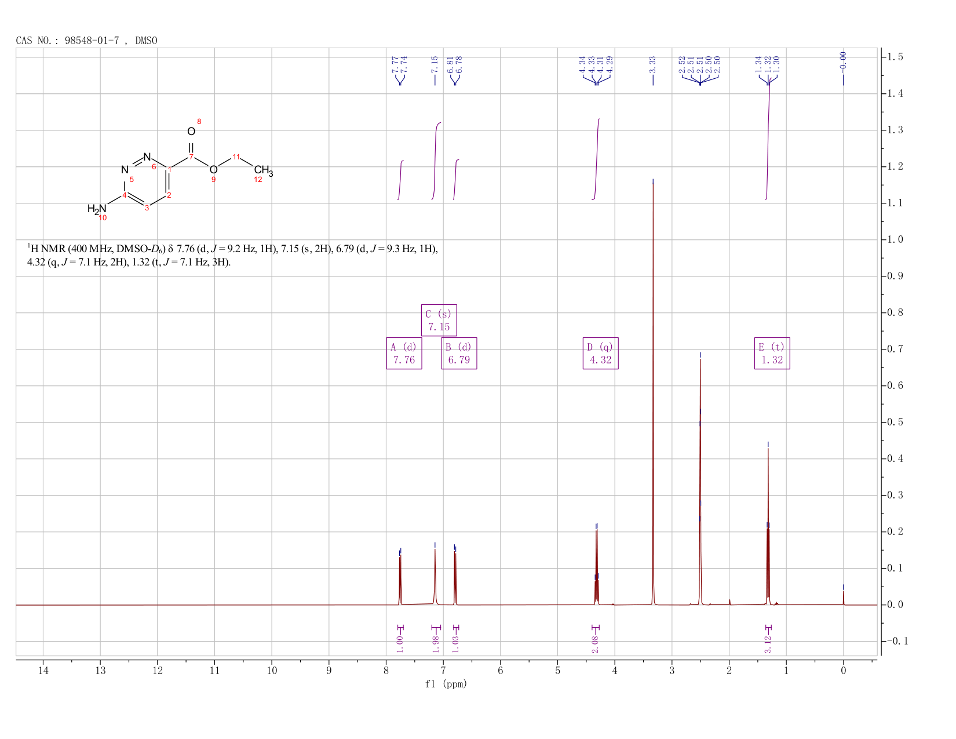Click the TMS reference peak at 0 ppm
956x739 pixels.
tap(843, 597)
